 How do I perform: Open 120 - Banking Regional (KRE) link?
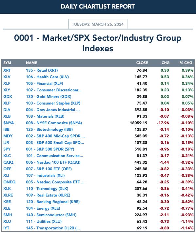[x=53, y=202]
